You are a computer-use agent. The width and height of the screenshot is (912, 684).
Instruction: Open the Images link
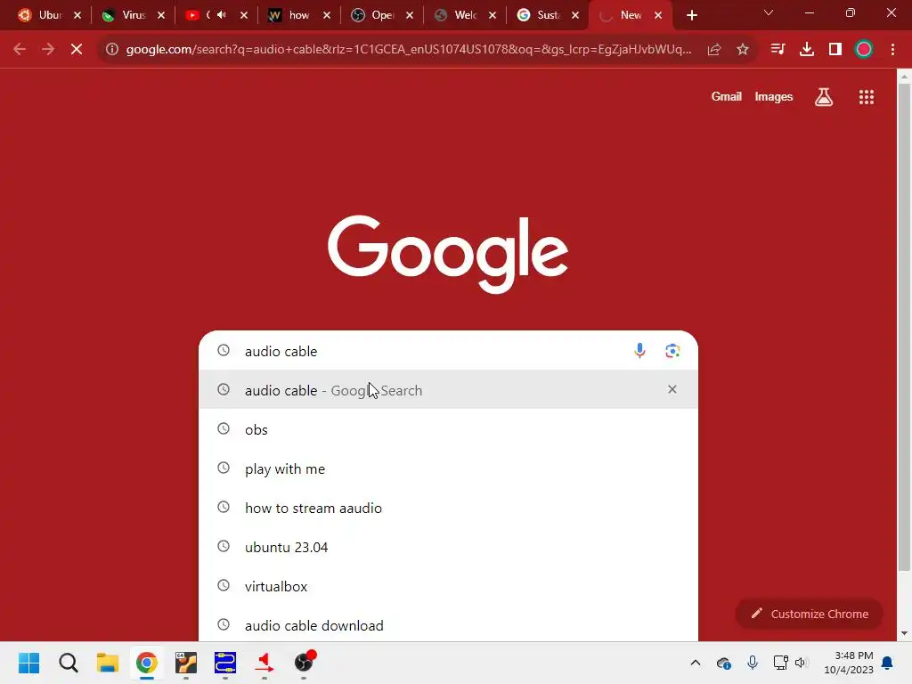pos(773,96)
